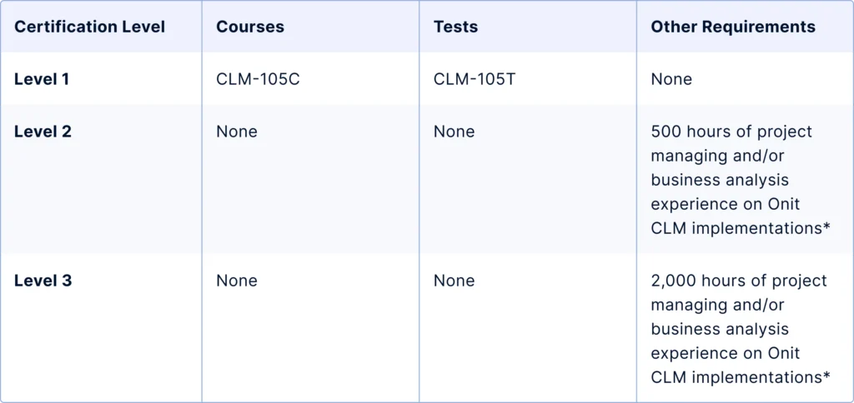Select the Level 1 row label

point(42,79)
